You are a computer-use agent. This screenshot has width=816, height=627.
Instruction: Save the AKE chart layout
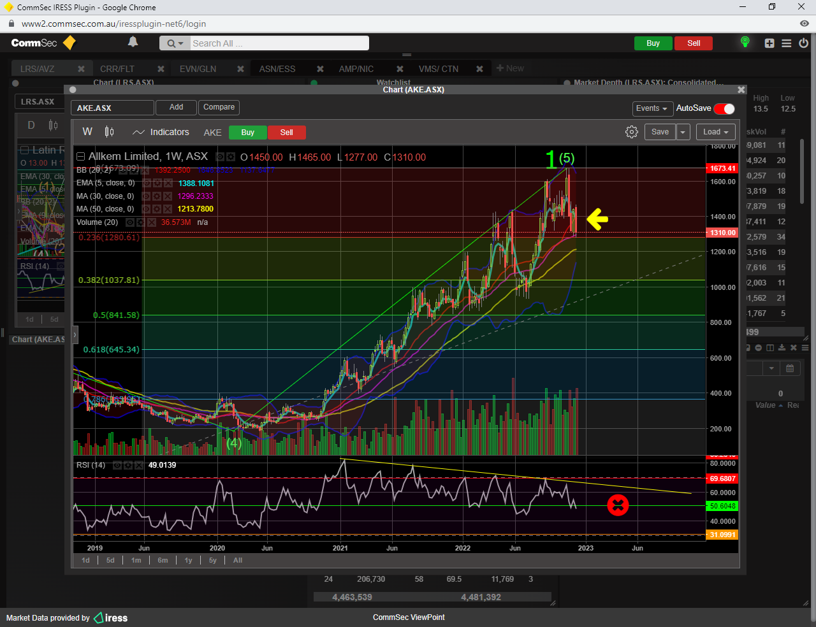(660, 132)
